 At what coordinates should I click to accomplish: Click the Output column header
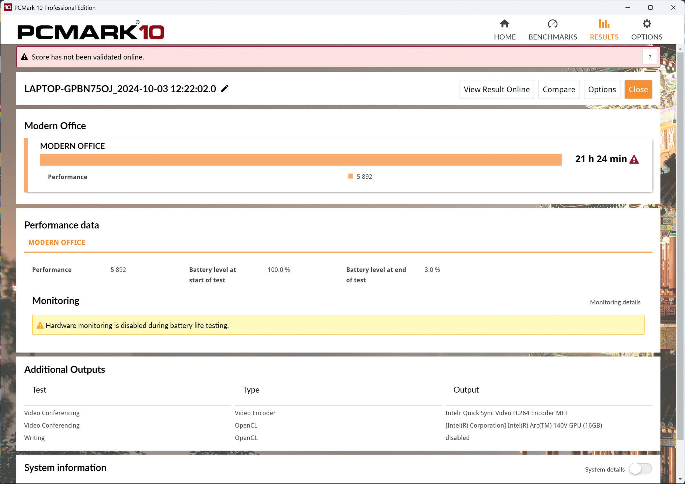[466, 390]
